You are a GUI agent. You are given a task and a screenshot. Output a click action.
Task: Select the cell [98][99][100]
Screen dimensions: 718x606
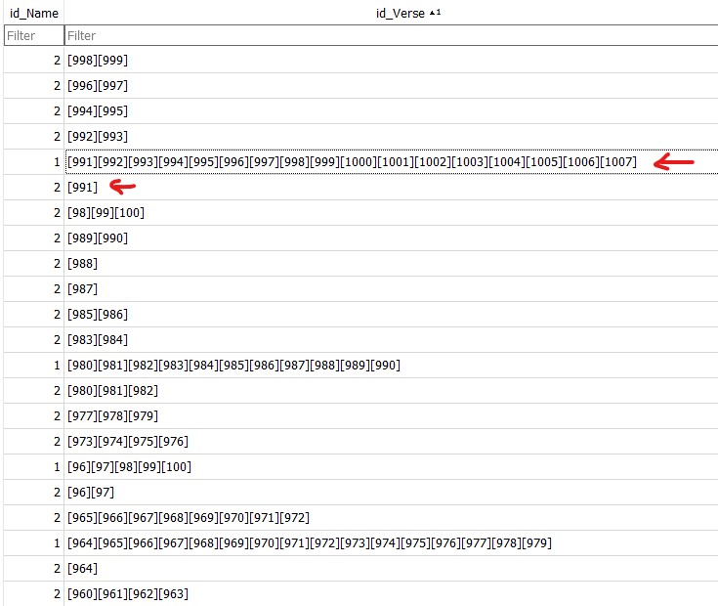(x=392, y=212)
